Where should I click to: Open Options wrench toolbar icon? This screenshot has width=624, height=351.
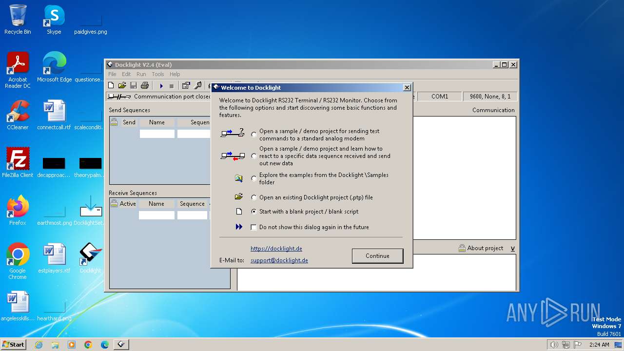tap(198, 86)
